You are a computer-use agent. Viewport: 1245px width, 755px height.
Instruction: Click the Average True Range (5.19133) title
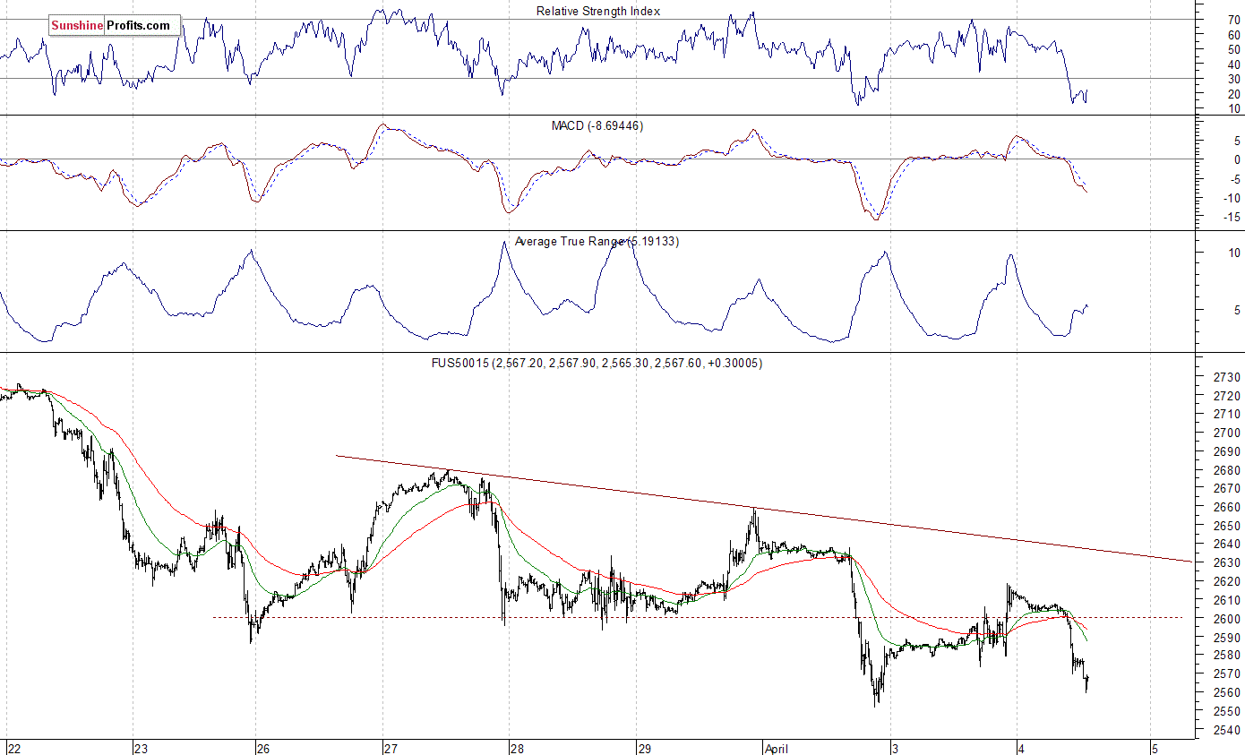tap(597, 241)
